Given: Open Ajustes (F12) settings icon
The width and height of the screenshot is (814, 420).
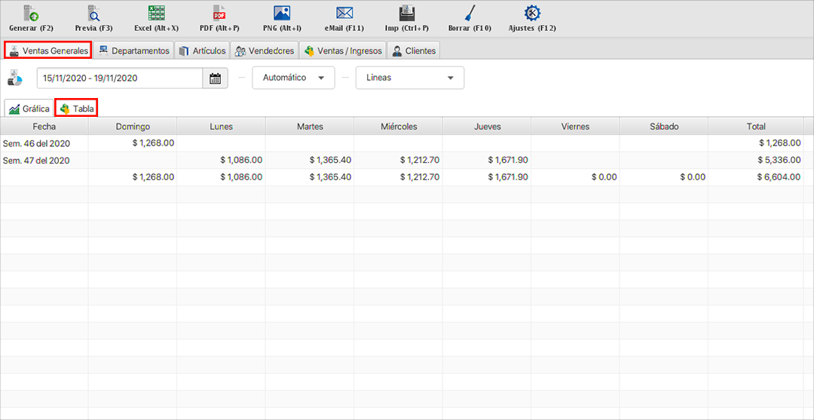Looking at the screenshot, I should click(533, 14).
